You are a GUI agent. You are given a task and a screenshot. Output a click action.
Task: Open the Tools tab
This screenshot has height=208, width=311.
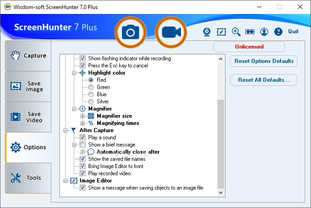click(28, 178)
